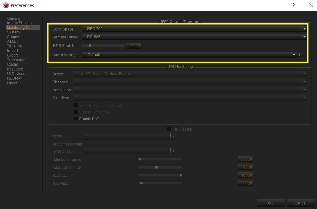Enable the HDR (HDMI) checkbox
317x209 pixels.
pyautogui.click(x=169, y=129)
